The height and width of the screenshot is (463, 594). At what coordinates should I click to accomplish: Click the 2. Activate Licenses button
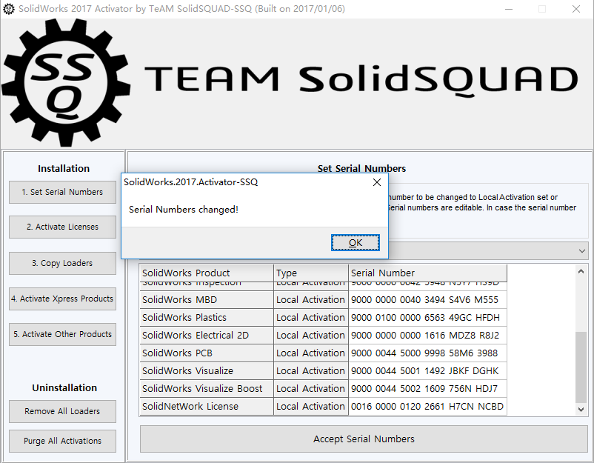pos(62,227)
